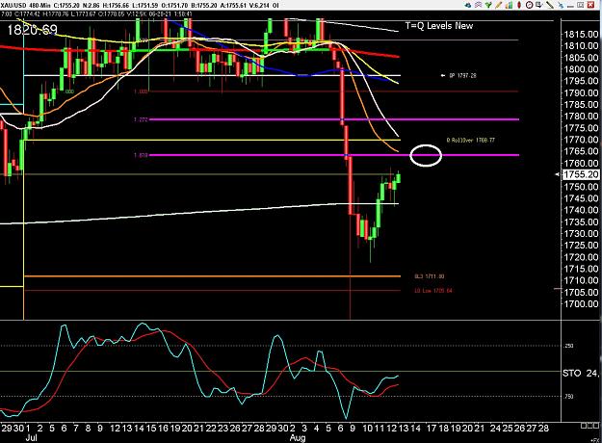Click the 1755.20 current price marker
This screenshot has width=602, height=443.
tap(581, 174)
